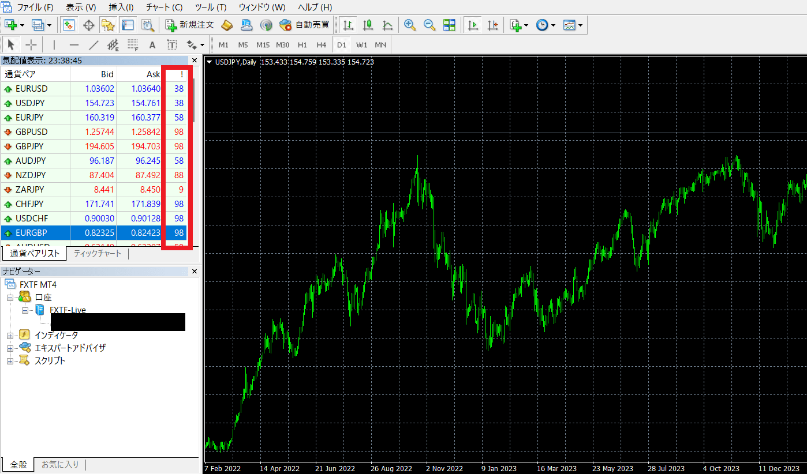Toggle chart shift button

tap(492, 25)
